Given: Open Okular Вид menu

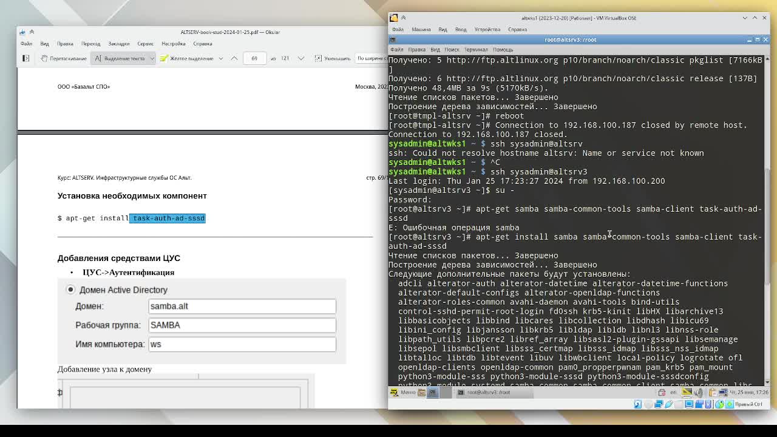Looking at the screenshot, I should [x=44, y=44].
